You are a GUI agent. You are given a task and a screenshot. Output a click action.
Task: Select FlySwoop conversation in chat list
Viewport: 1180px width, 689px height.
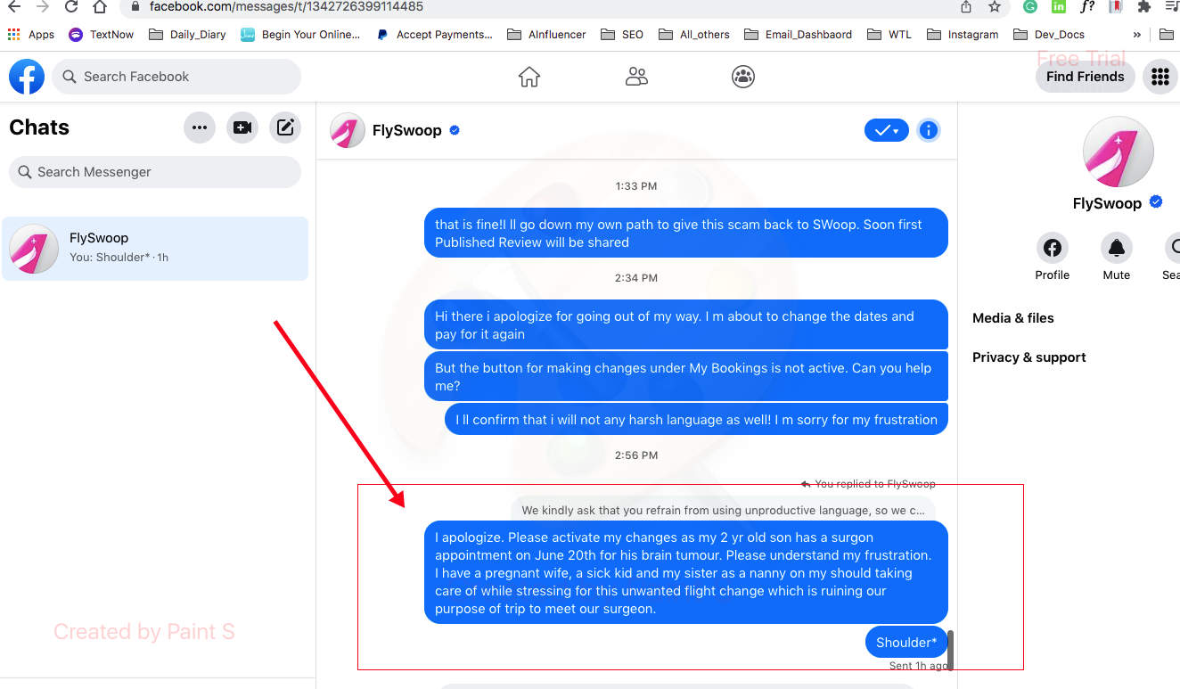[155, 249]
